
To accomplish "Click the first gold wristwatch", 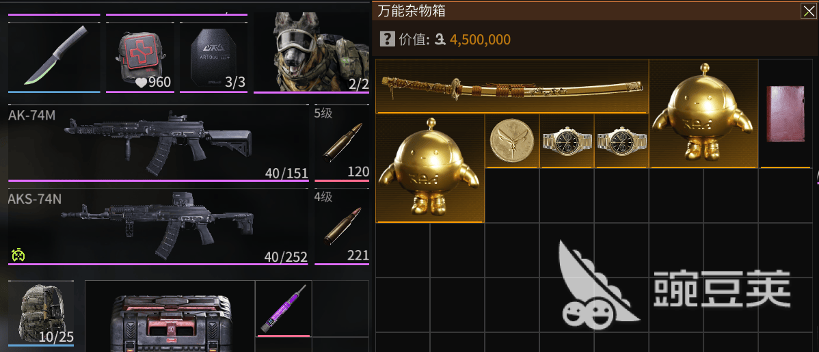I will pyautogui.click(x=566, y=141).
